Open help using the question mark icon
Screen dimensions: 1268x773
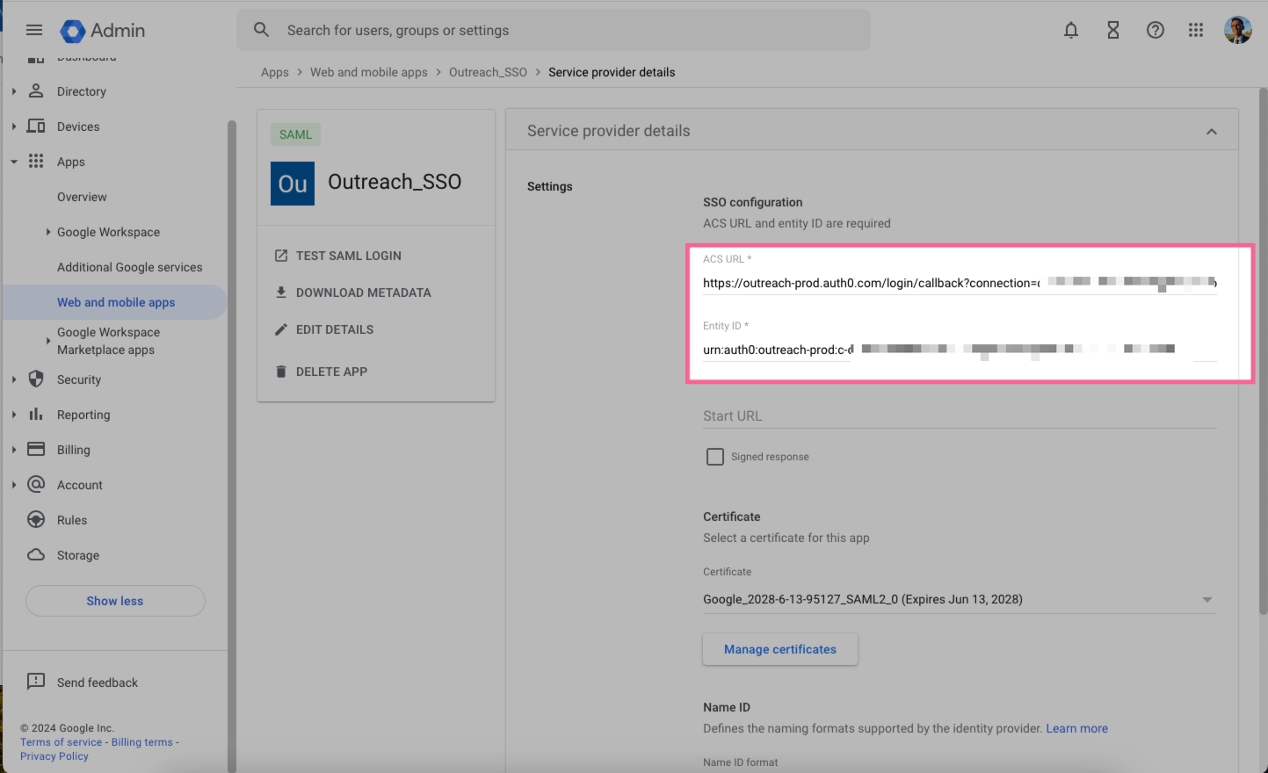(1155, 29)
